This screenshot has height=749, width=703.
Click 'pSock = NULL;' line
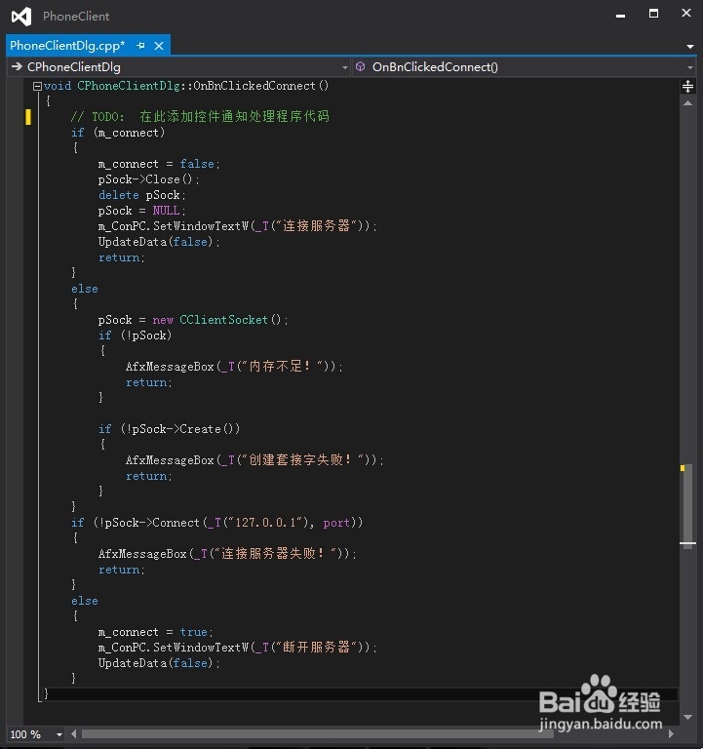141,211
